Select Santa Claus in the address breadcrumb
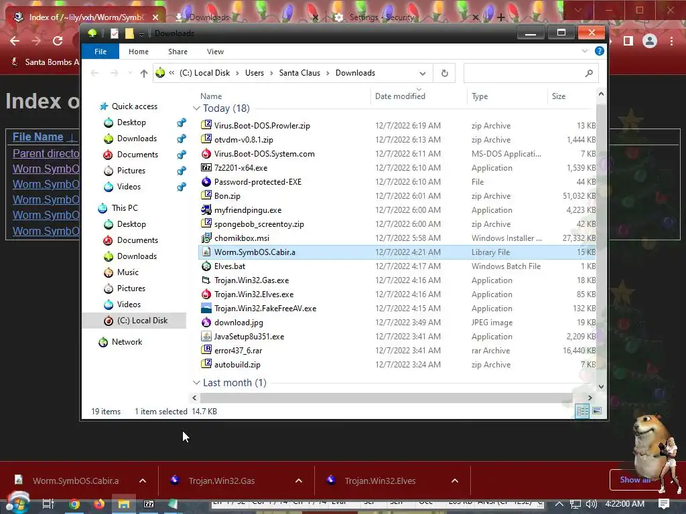Screen dimensions: 686x514 pyautogui.click(x=299, y=73)
